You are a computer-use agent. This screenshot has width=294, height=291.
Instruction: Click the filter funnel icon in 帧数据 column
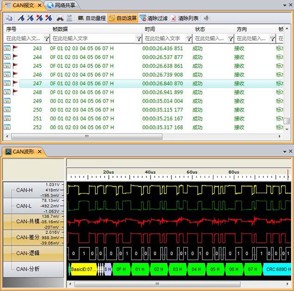pos(139,39)
